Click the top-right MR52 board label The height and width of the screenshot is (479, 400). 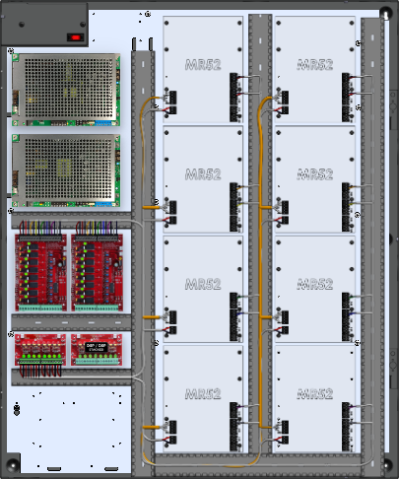pyautogui.click(x=314, y=65)
